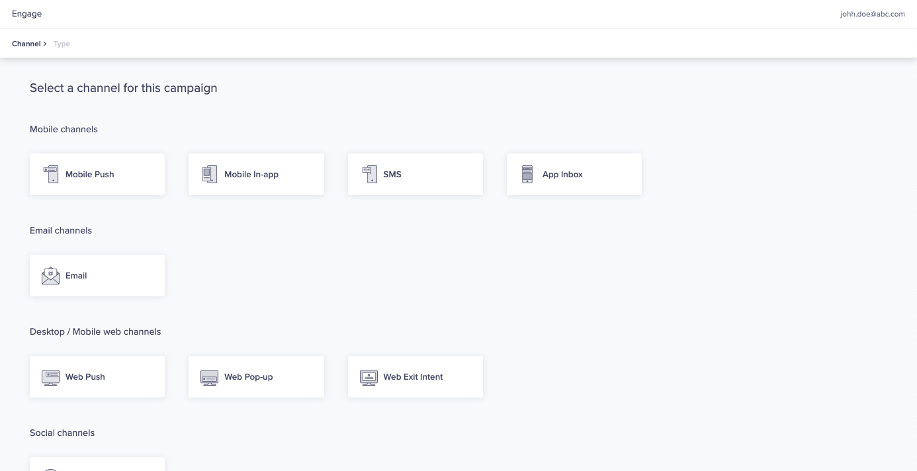Open the Channel breadcrumb step
Screen dimensions: 917x471
coord(26,44)
